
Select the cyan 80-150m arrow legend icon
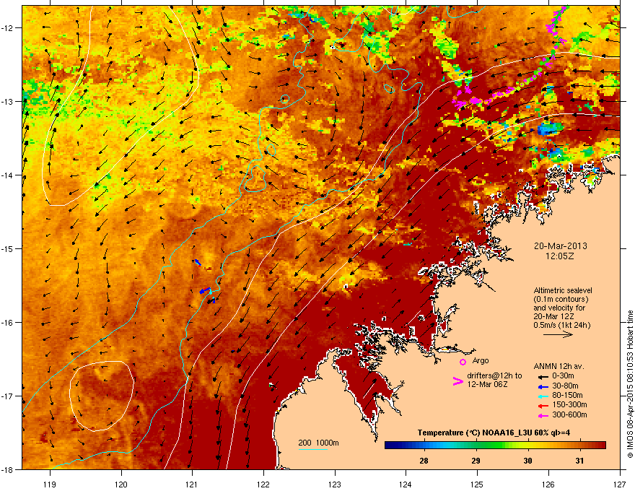click(543, 396)
